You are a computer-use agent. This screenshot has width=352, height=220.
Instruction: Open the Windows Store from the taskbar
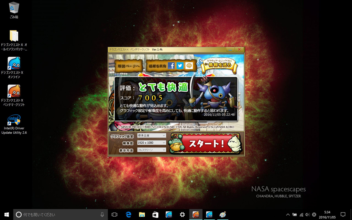click(155, 214)
